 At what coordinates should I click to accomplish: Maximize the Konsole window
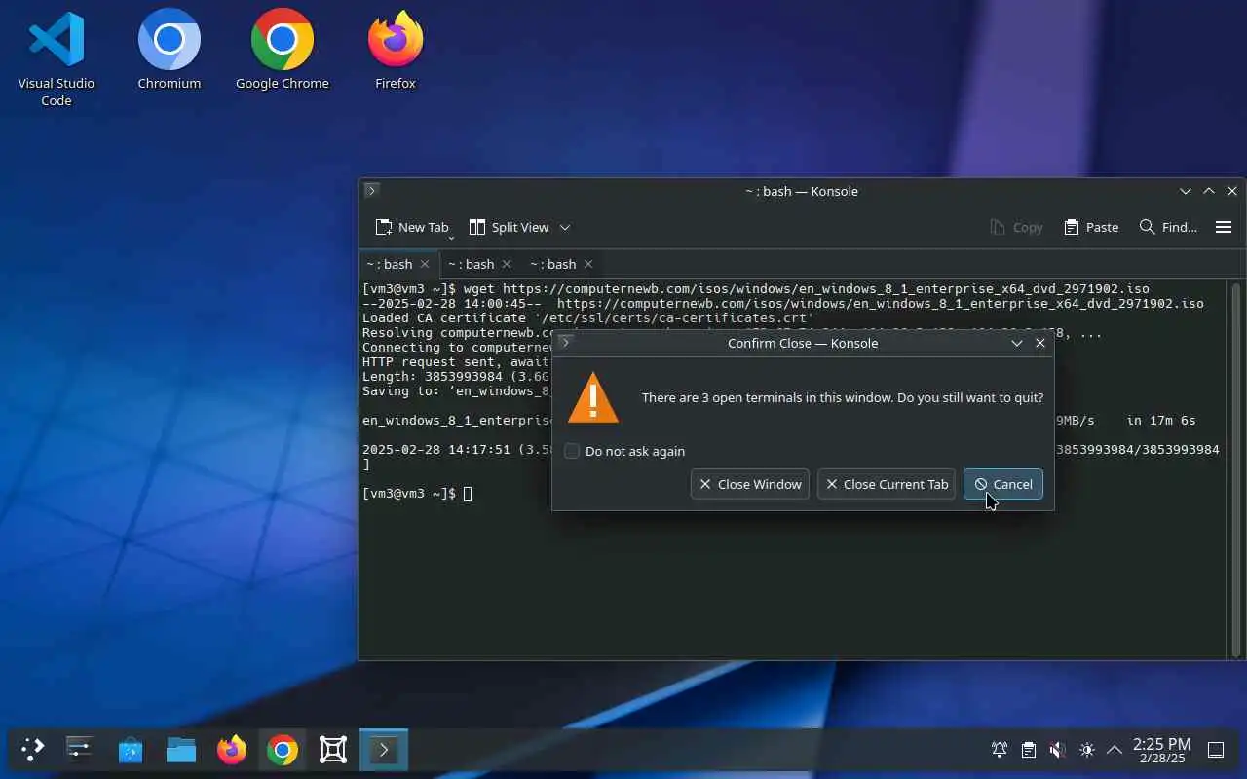click(x=1209, y=191)
